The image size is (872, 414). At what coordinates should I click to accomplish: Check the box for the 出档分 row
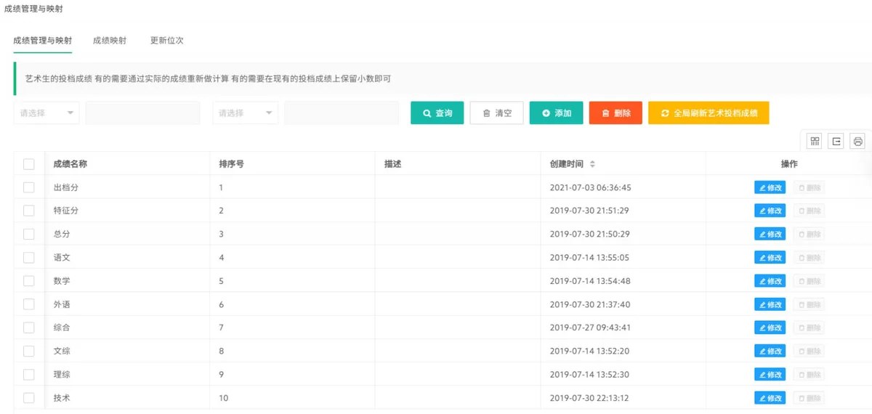tap(29, 187)
